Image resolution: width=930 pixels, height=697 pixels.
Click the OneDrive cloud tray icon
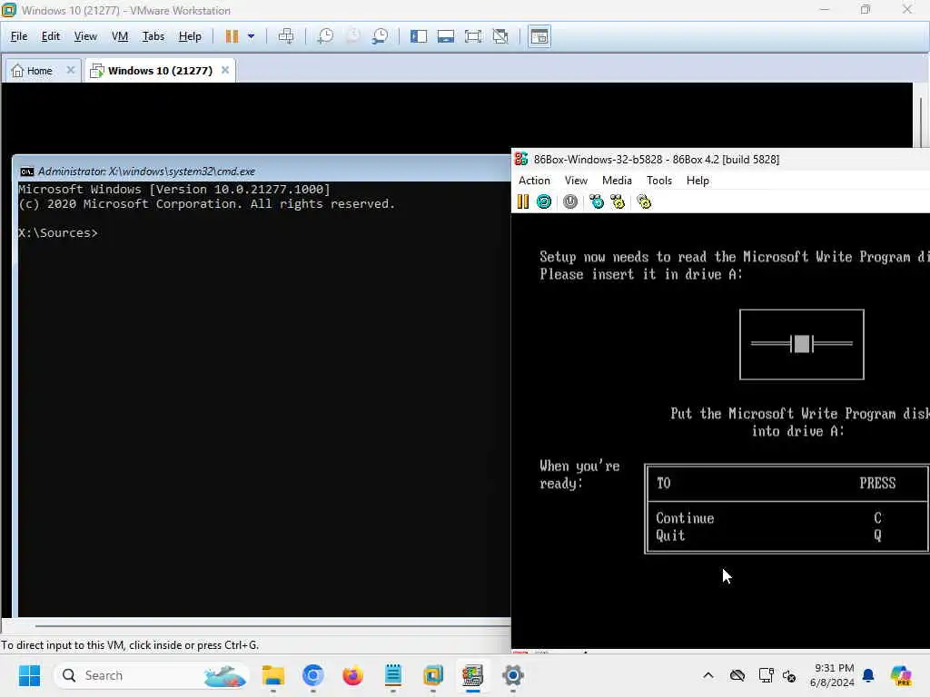(x=737, y=675)
